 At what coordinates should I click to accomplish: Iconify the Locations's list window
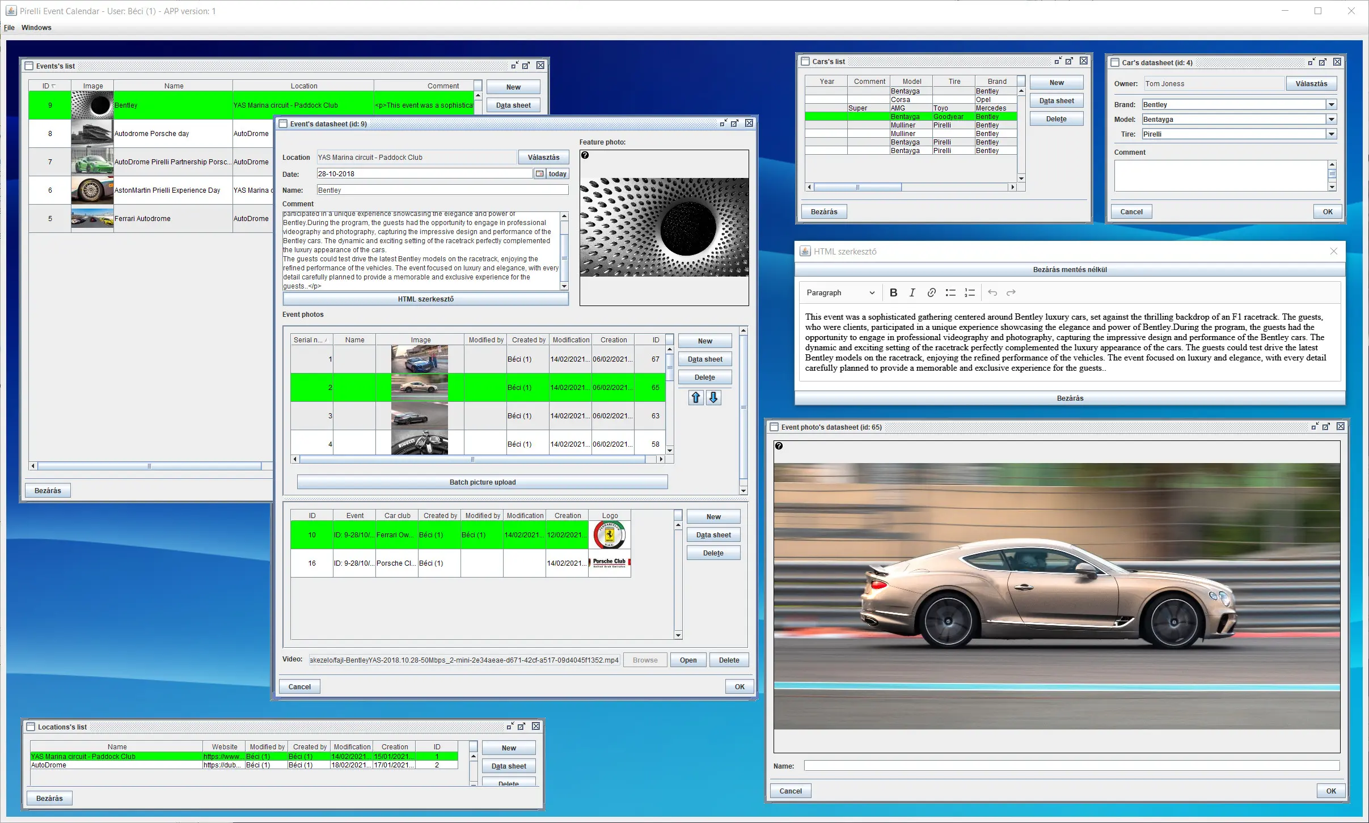tap(510, 726)
